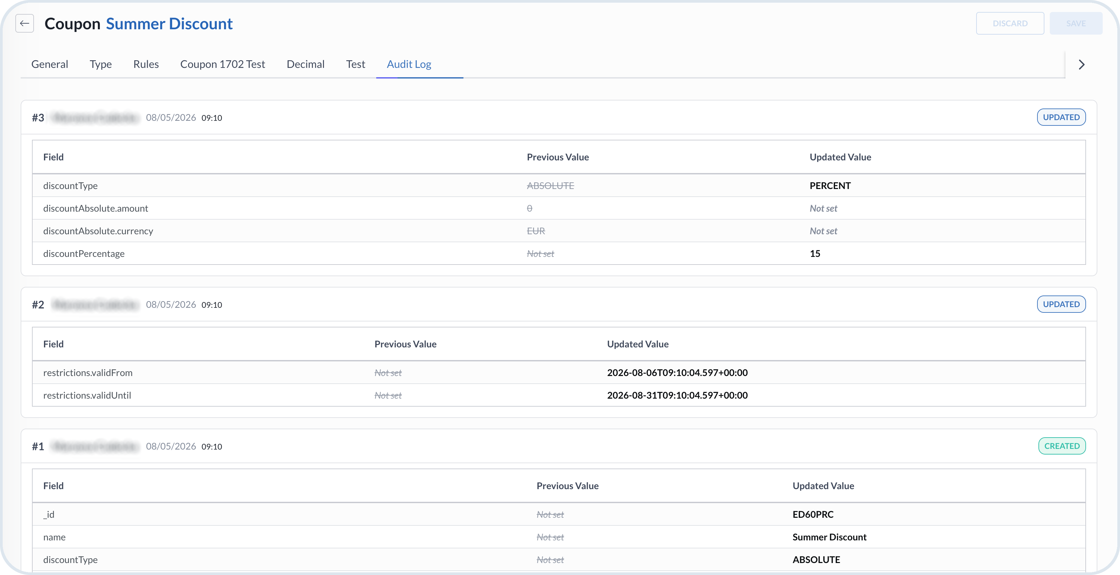The image size is (1120, 575).
Task: Switch to the Decimal tab
Action: click(x=305, y=64)
